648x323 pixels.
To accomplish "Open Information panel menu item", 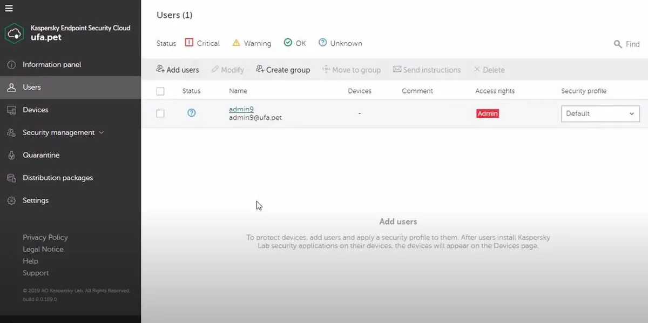I will [52, 65].
